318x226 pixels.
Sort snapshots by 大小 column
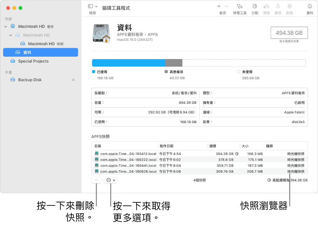[252, 146]
